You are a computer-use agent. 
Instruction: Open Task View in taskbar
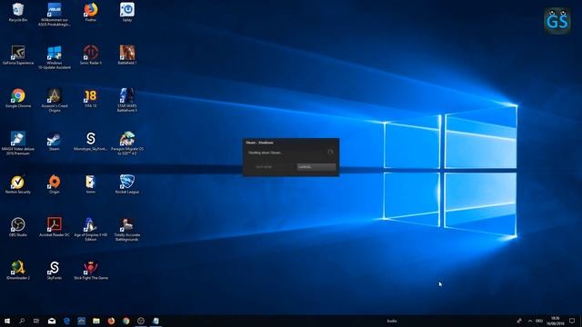pos(36,321)
